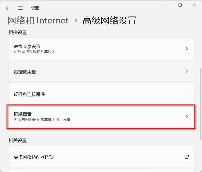Open the navigation hamburger menu
Viewport: 202px width, 172px height.
click(x=20, y=8)
